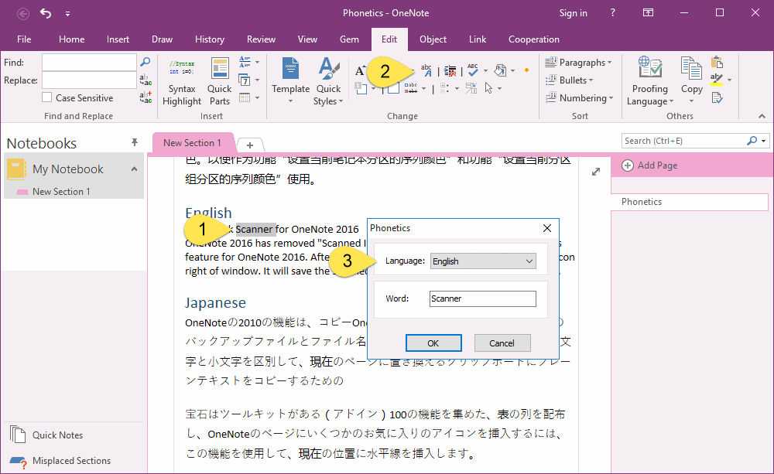This screenshot has width=774, height=474.
Task: Click the document checkmark icon in Others
Action: pyautogui.click(x=717, y=97)
